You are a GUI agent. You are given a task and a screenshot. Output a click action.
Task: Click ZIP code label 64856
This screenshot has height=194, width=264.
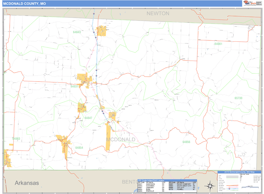pos(186,142)
